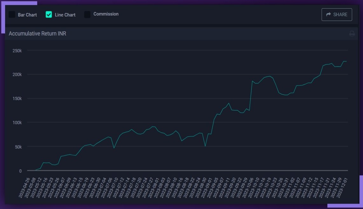Click the 50k y-axis label
Viewport: 363px width, 209px height.
click(x=18, y=147)
